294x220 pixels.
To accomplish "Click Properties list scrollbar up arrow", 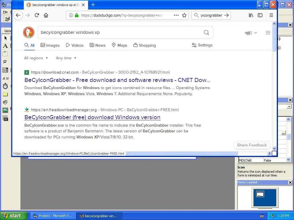I will tap(288, 119).
